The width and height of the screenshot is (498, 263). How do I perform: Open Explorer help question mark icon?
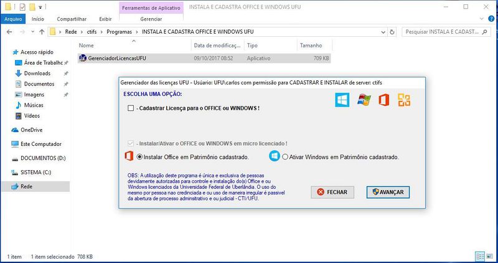click(x=491, y=19)
